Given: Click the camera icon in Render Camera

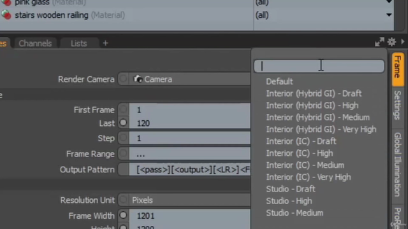Looking at the screenshot, I should [x=138, y=79].
